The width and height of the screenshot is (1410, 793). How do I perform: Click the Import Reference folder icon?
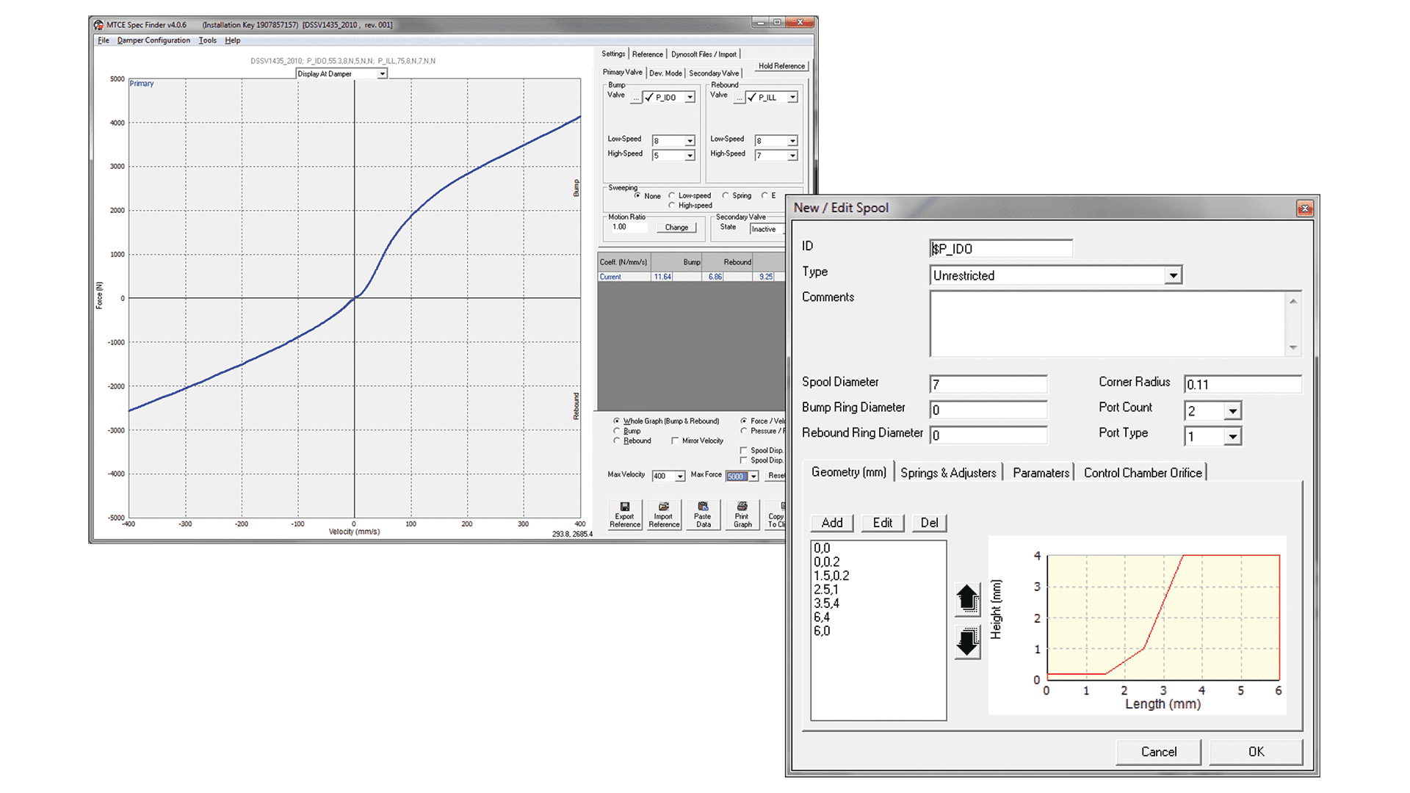point(664,507)
